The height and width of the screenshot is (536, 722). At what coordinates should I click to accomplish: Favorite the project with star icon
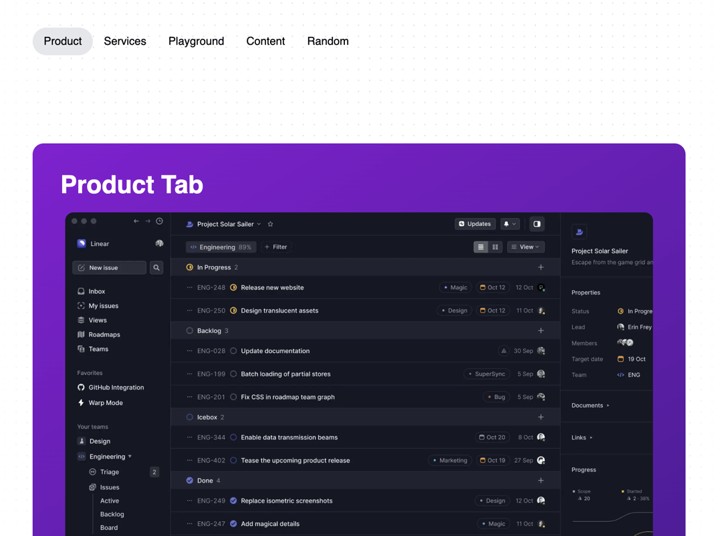click(270, 225)
